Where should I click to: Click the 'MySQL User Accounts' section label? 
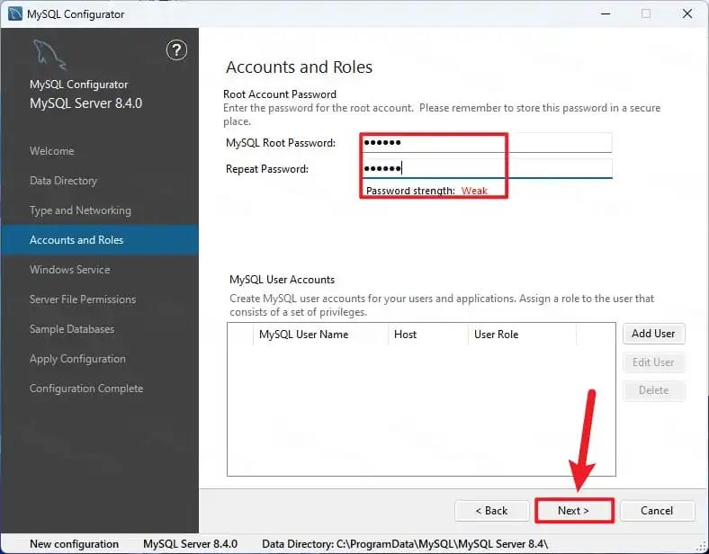point(283,280)
